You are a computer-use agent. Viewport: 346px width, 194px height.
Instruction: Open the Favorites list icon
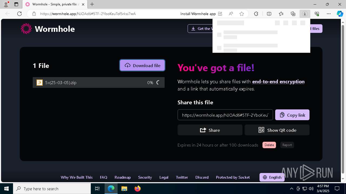pyautogui.click(x=281, y=14)
